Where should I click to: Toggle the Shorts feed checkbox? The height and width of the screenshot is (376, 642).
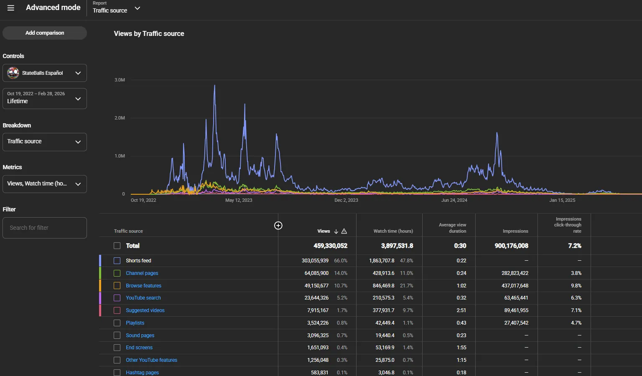pos(117,261)
